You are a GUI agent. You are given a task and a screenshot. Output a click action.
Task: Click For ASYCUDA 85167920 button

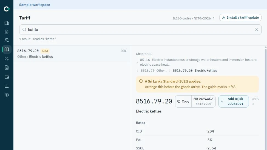tap(203, 101)
